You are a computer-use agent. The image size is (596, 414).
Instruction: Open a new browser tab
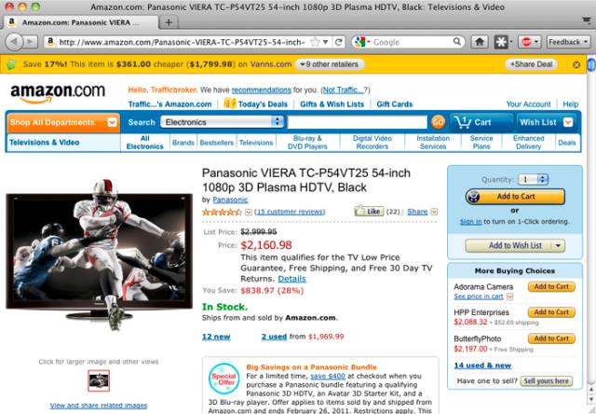point(169,22)
